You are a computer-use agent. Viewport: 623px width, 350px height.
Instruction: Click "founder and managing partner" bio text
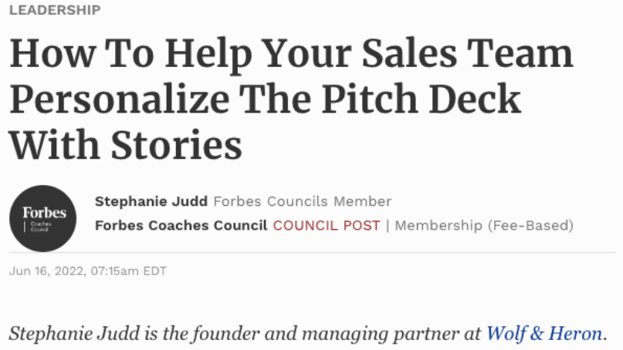(305, 334)
